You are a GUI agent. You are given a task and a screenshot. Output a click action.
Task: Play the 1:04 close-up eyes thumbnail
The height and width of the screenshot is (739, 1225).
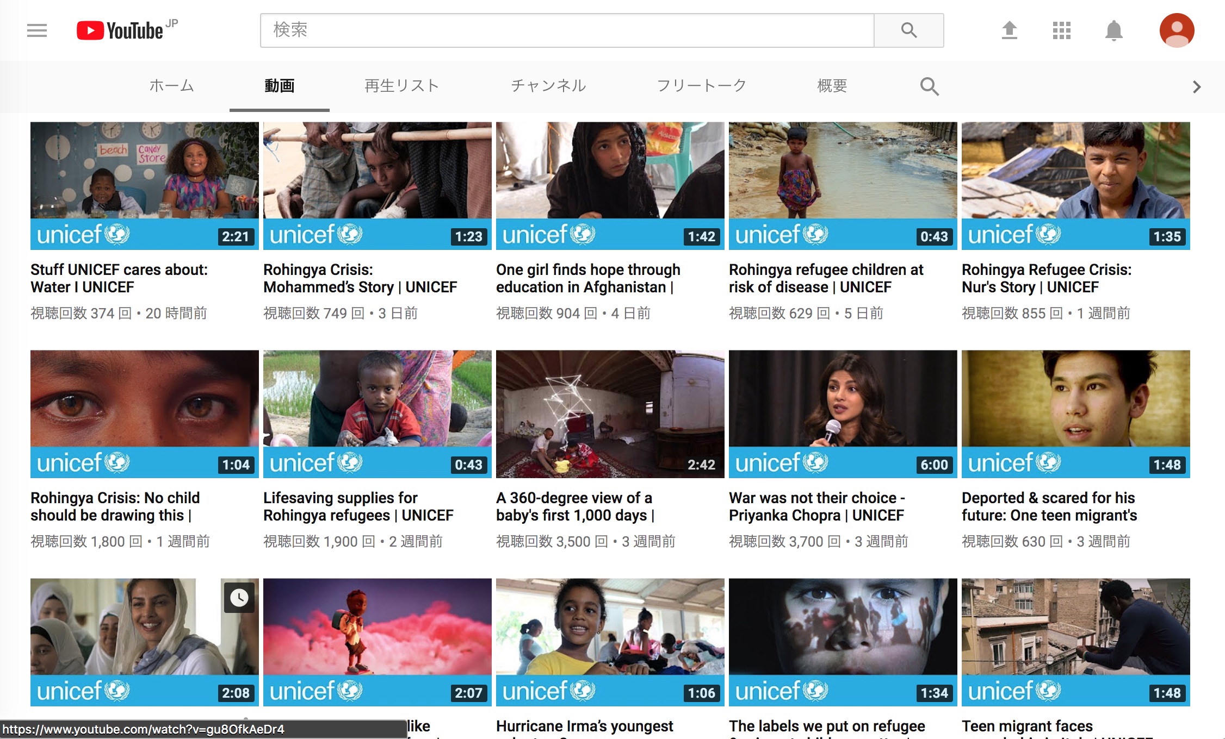(145, 414)
